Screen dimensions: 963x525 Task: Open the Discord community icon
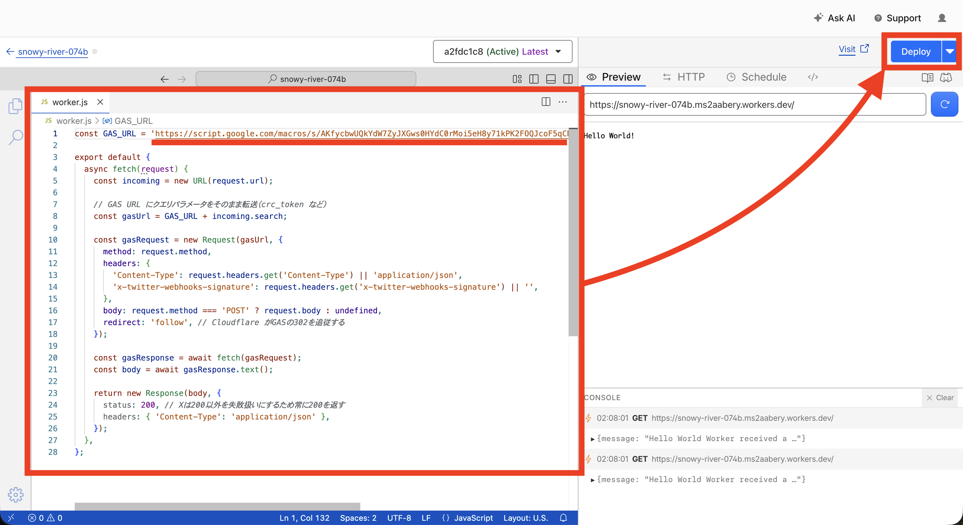tap(946, 77)
